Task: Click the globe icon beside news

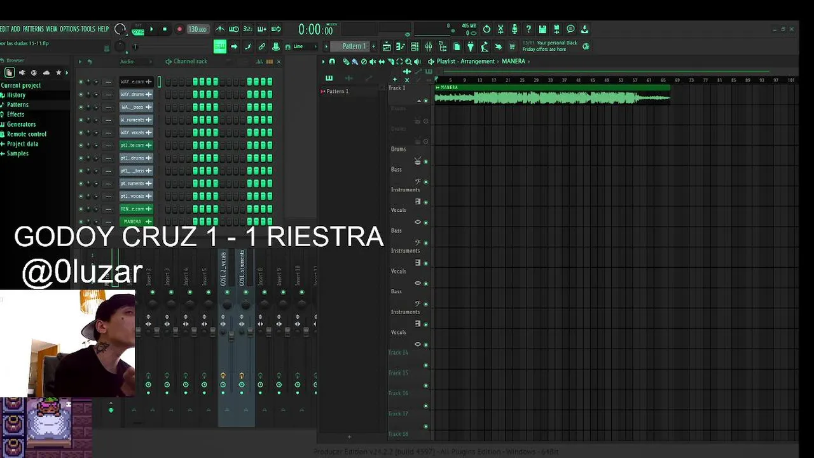Action: 586,46
